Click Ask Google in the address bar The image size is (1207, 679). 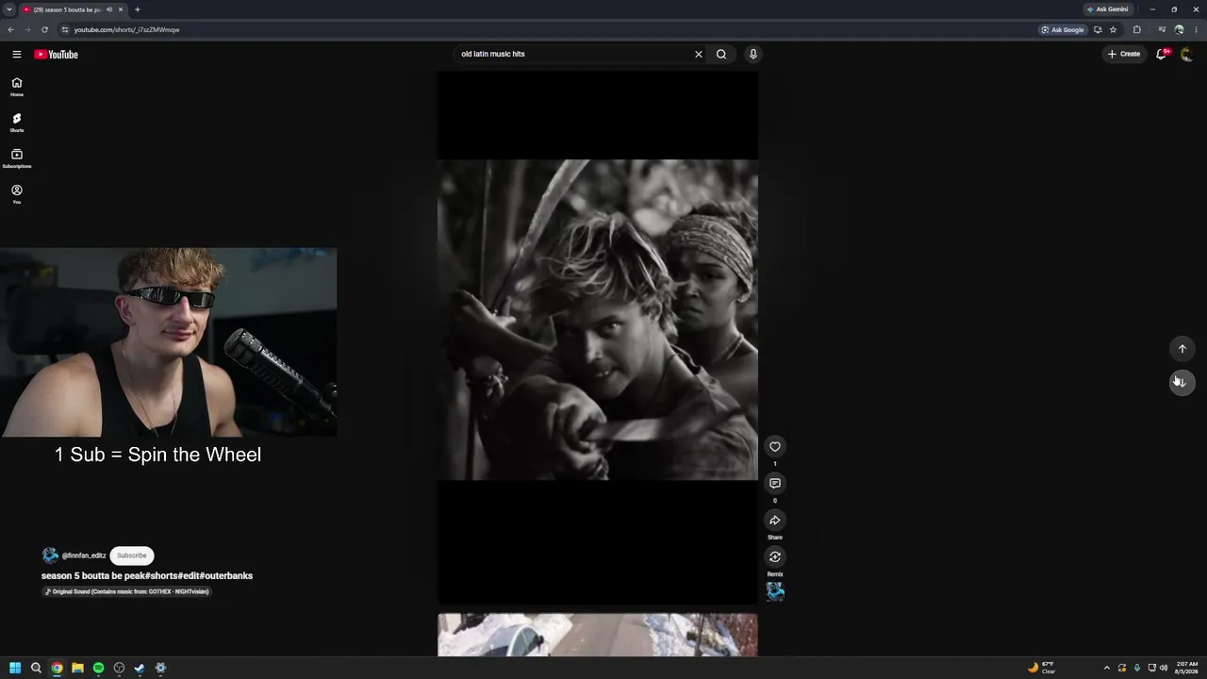coord(1063,29)
